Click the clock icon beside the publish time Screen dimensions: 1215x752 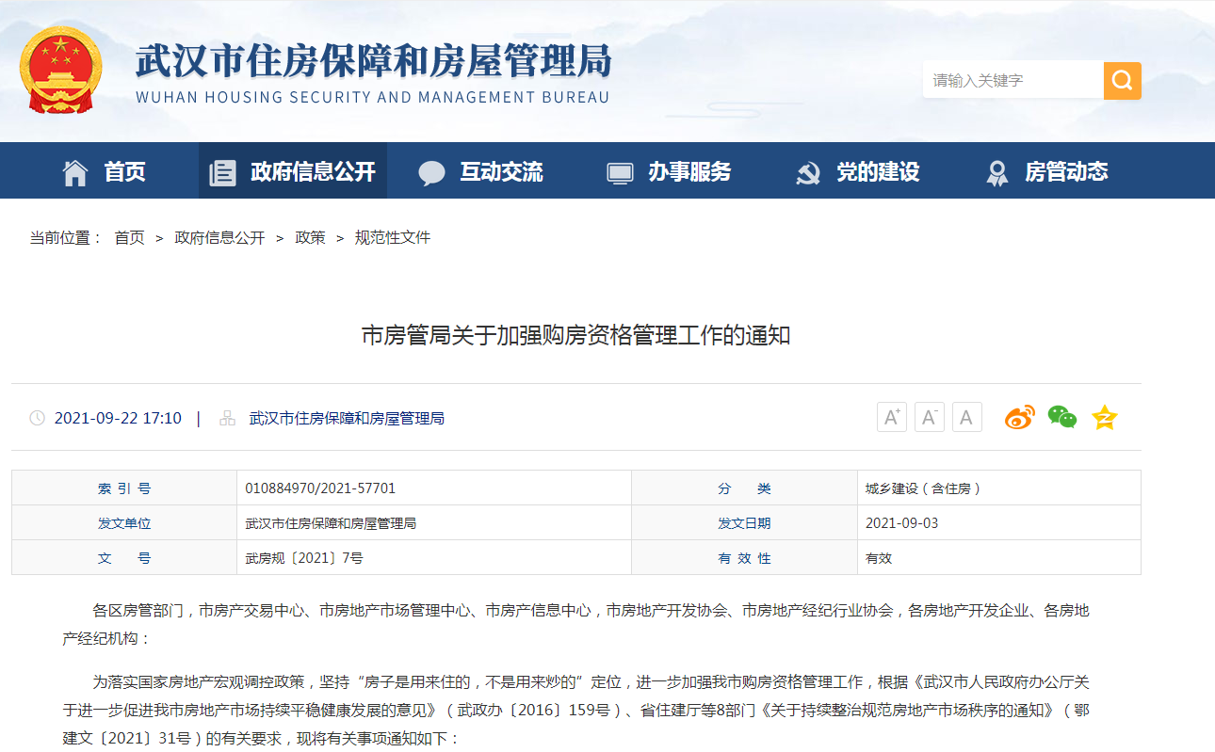click(35, 418)
